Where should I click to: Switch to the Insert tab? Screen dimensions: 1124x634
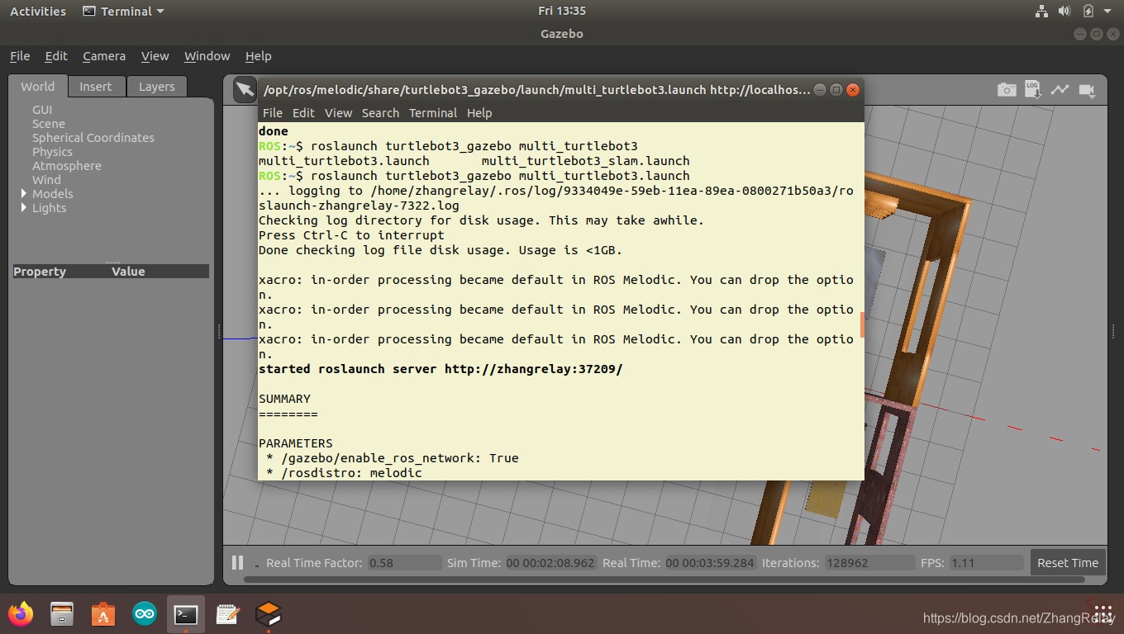pos(96,87)
